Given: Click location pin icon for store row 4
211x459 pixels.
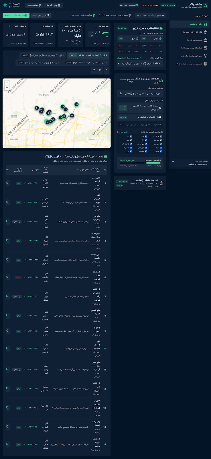Looking at the screenshot, I should click(x=7, y=240).
